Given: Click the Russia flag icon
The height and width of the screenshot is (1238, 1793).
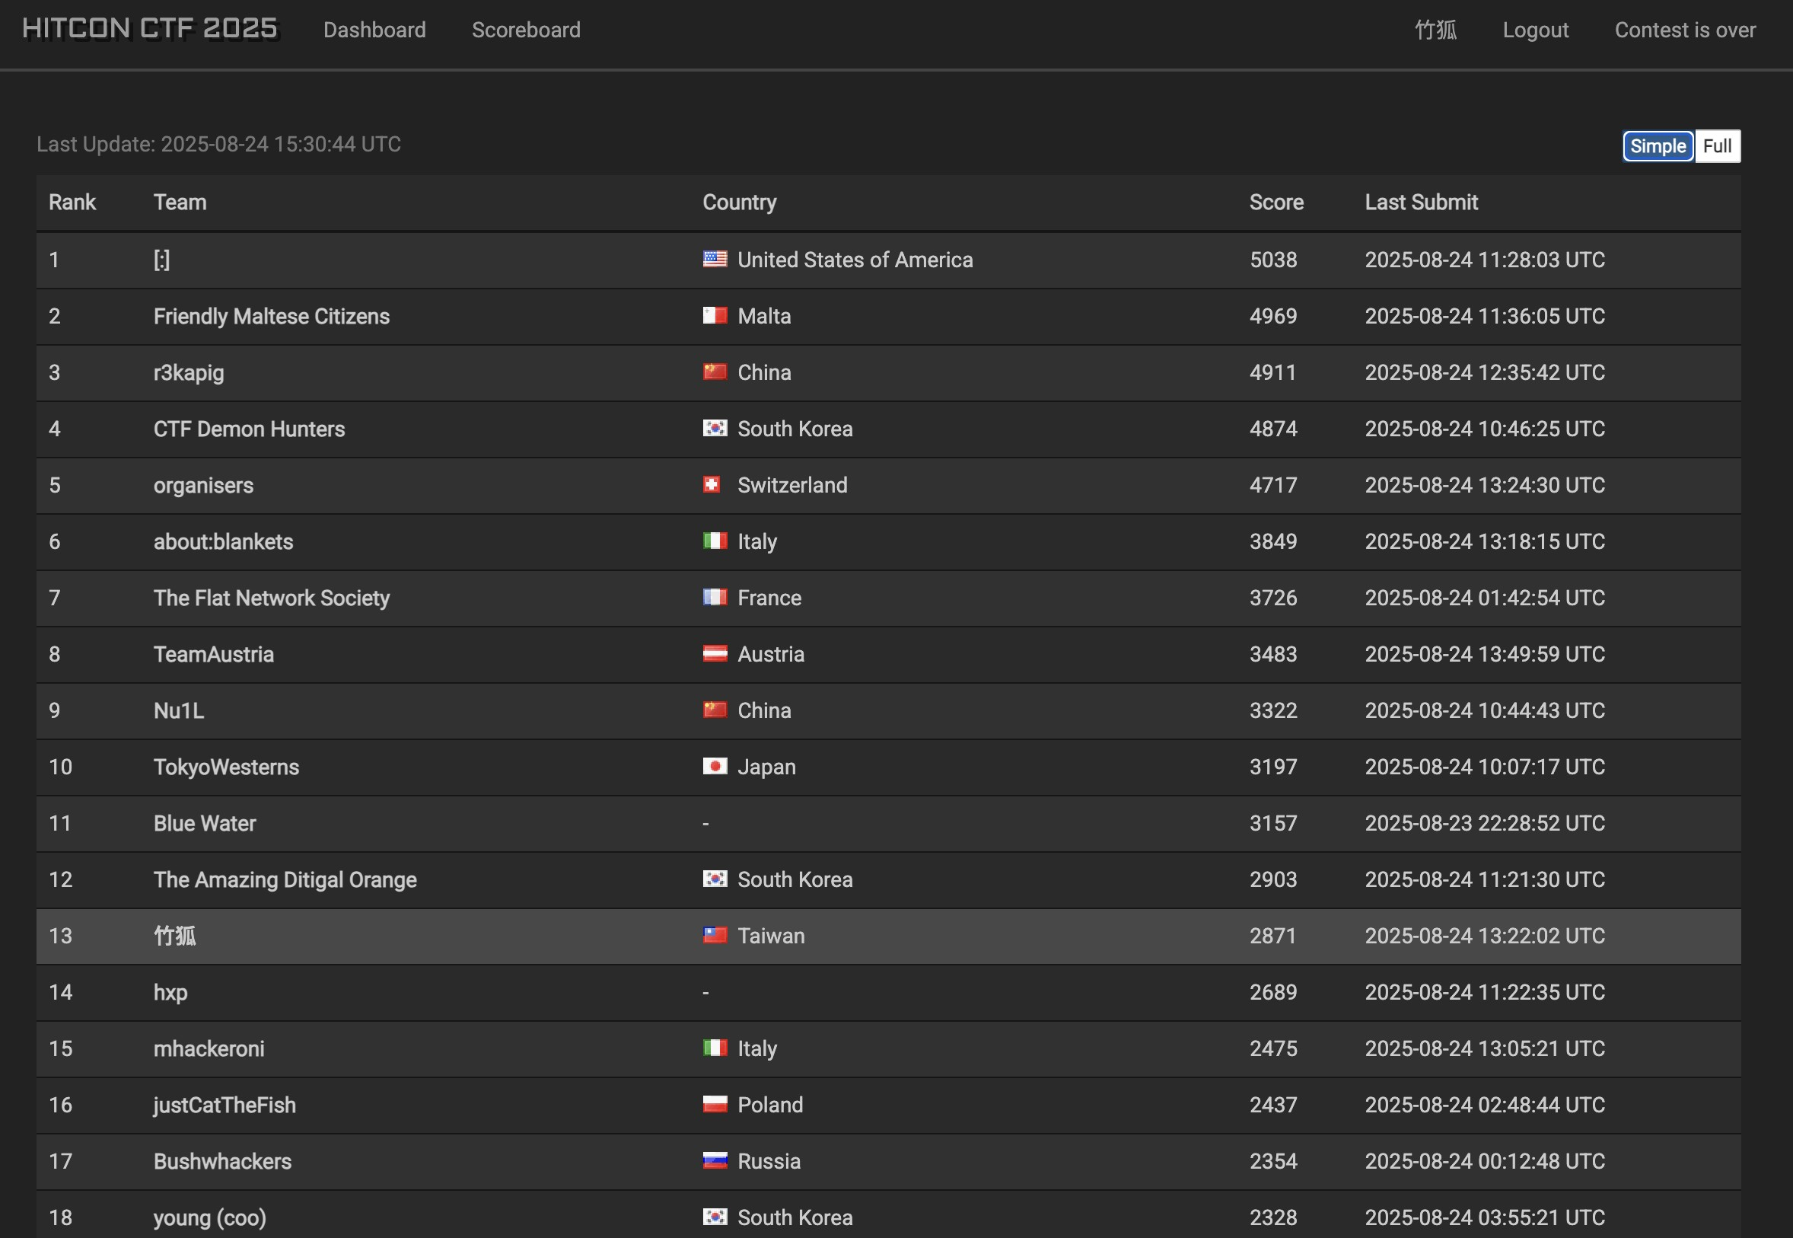Looking at the screenshot, I should point(715,1160).
